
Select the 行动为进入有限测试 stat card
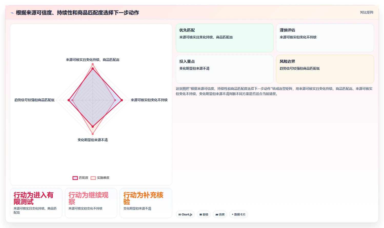click(36, 203)
